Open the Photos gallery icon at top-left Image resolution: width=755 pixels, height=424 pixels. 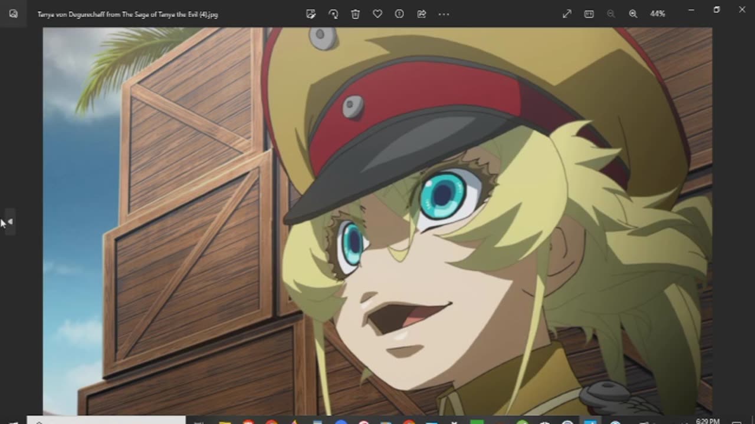click(13, 14)
